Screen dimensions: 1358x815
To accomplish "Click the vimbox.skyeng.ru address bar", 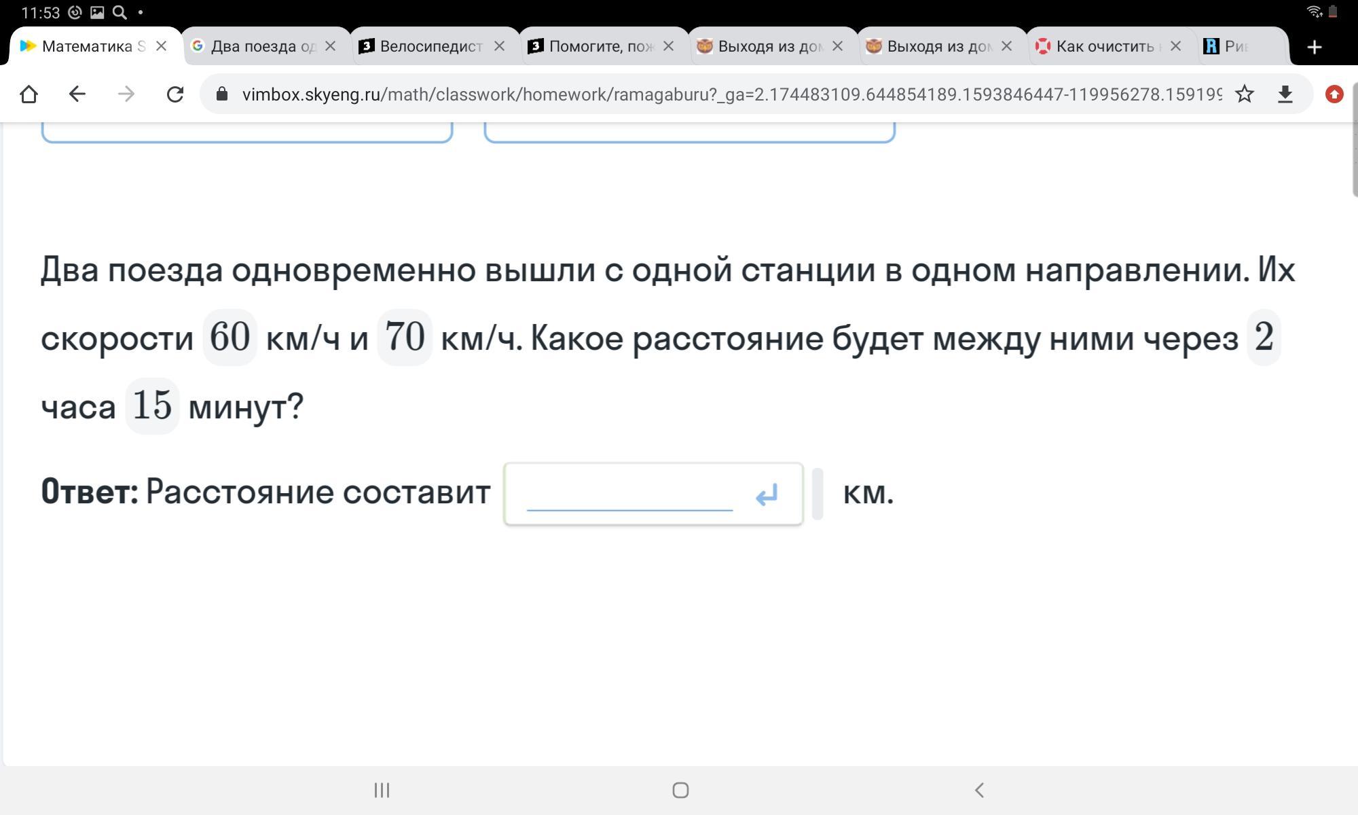I will tap(730, 94).
